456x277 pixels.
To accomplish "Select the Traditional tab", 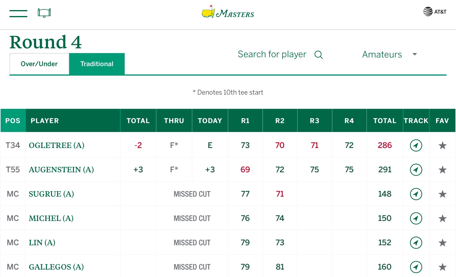I will [x=97, y=64].
